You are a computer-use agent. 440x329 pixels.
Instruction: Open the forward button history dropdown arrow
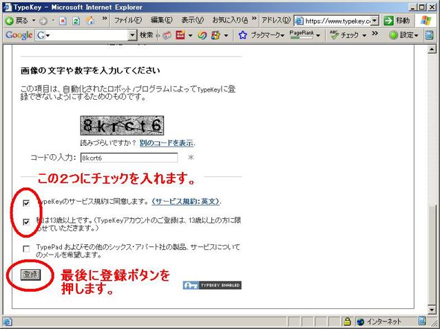(x=53, y=21)
